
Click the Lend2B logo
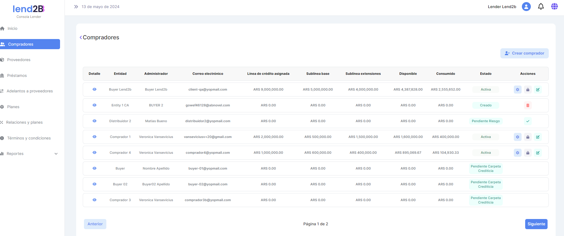(29, 10)
